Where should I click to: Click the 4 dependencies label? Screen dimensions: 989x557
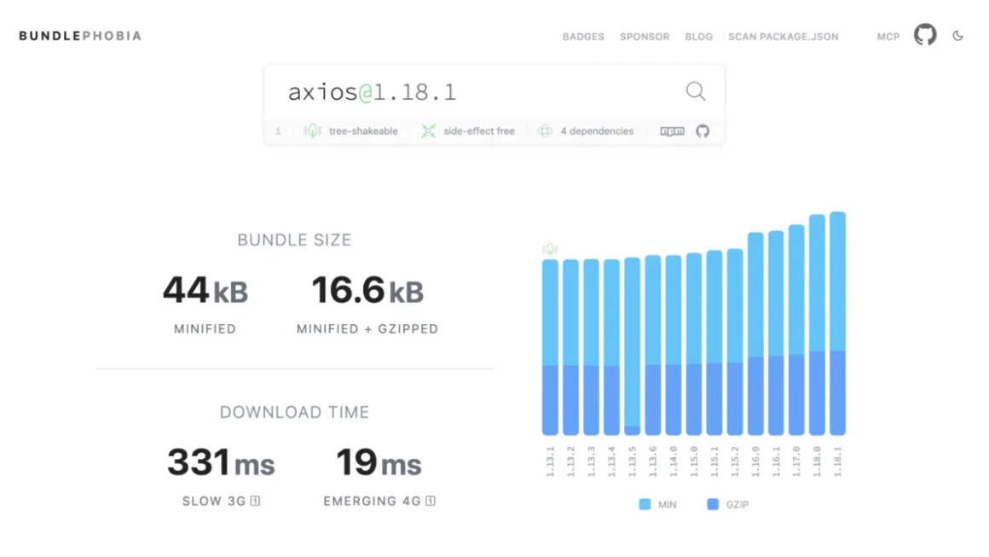coord(597,131)
